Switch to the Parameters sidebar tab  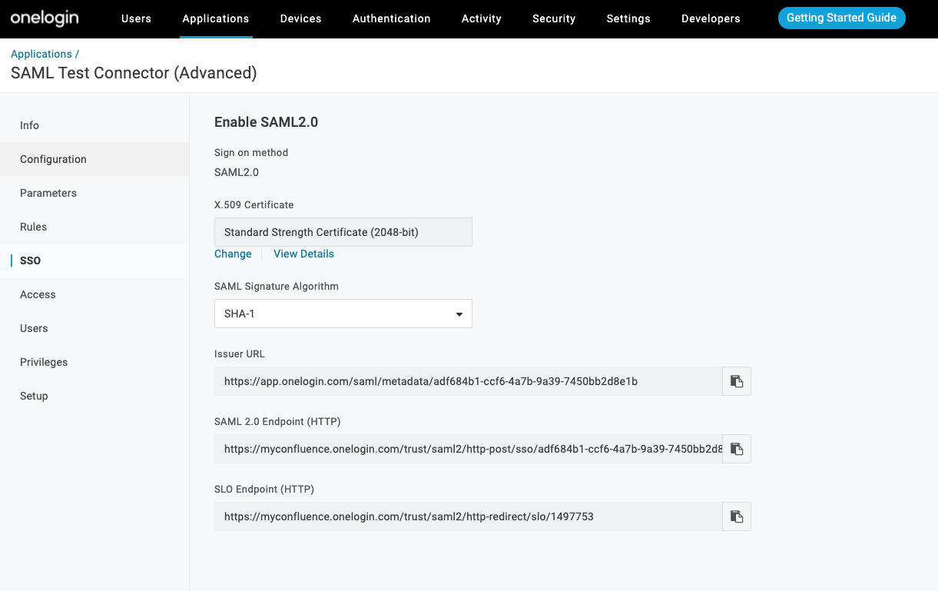94,193
